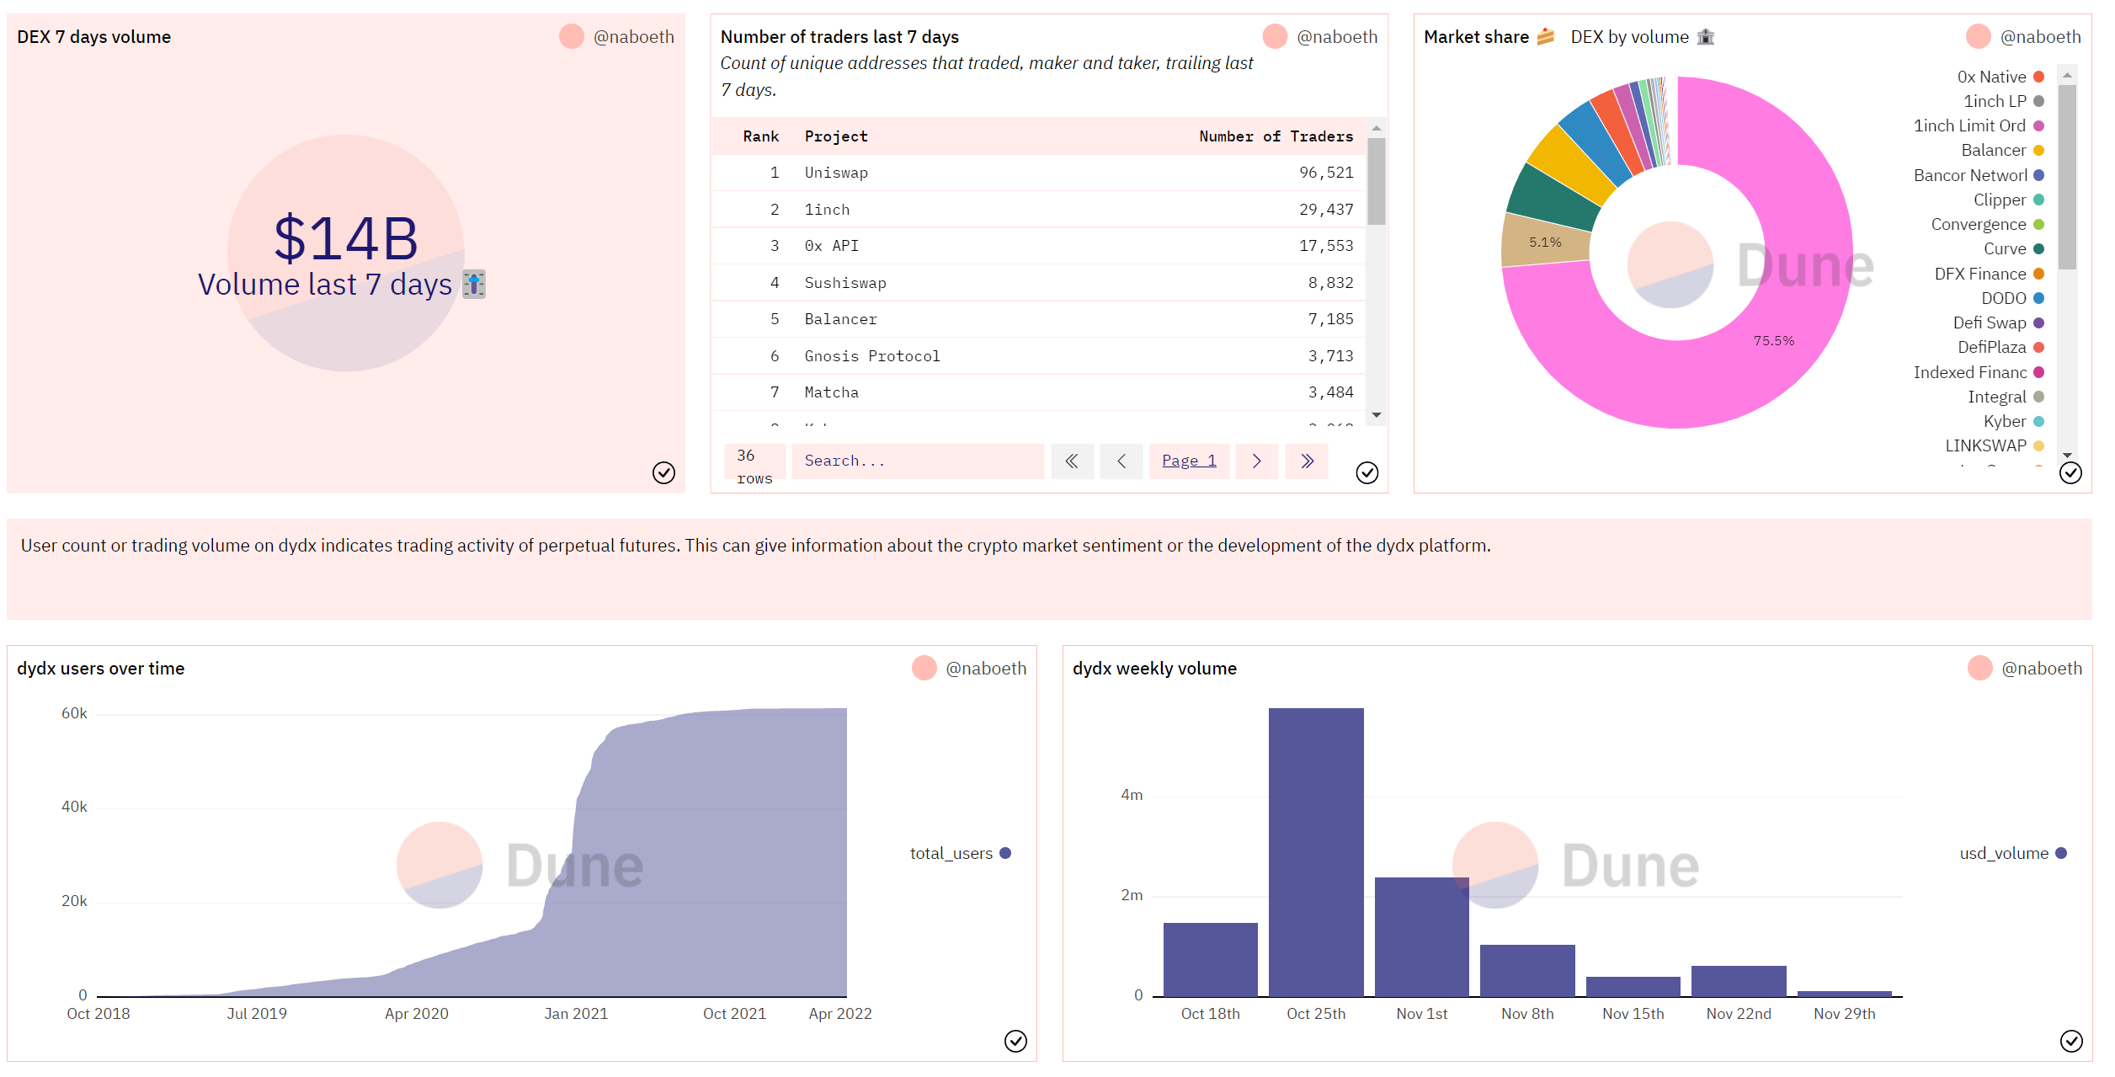Open @naboeth avatar in dydx weekly volume panel
The image size is (2115, 1077).
(1979, 668)
